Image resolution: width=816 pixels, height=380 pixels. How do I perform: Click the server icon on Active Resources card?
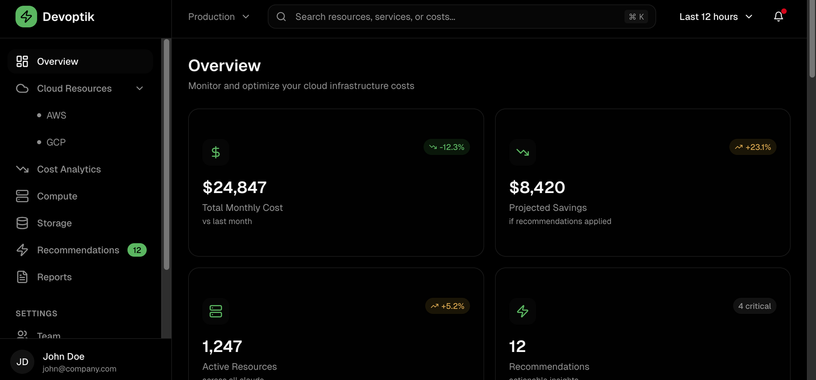[x=216, y=311]
